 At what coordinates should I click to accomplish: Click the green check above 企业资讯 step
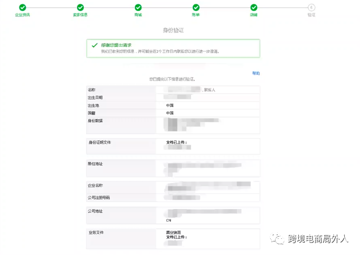click(x=23, y=8)
